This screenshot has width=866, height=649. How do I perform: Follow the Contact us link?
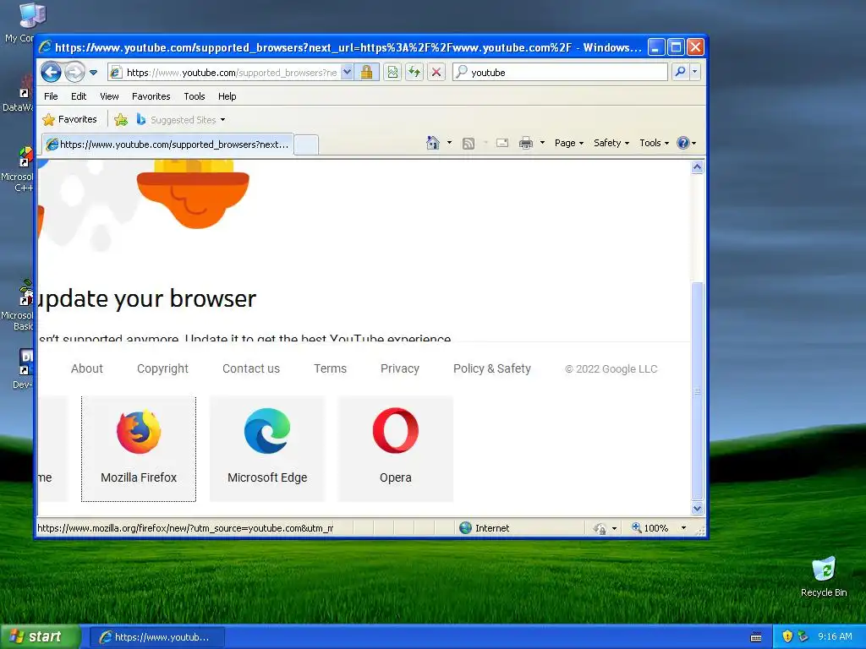(250, 368)
